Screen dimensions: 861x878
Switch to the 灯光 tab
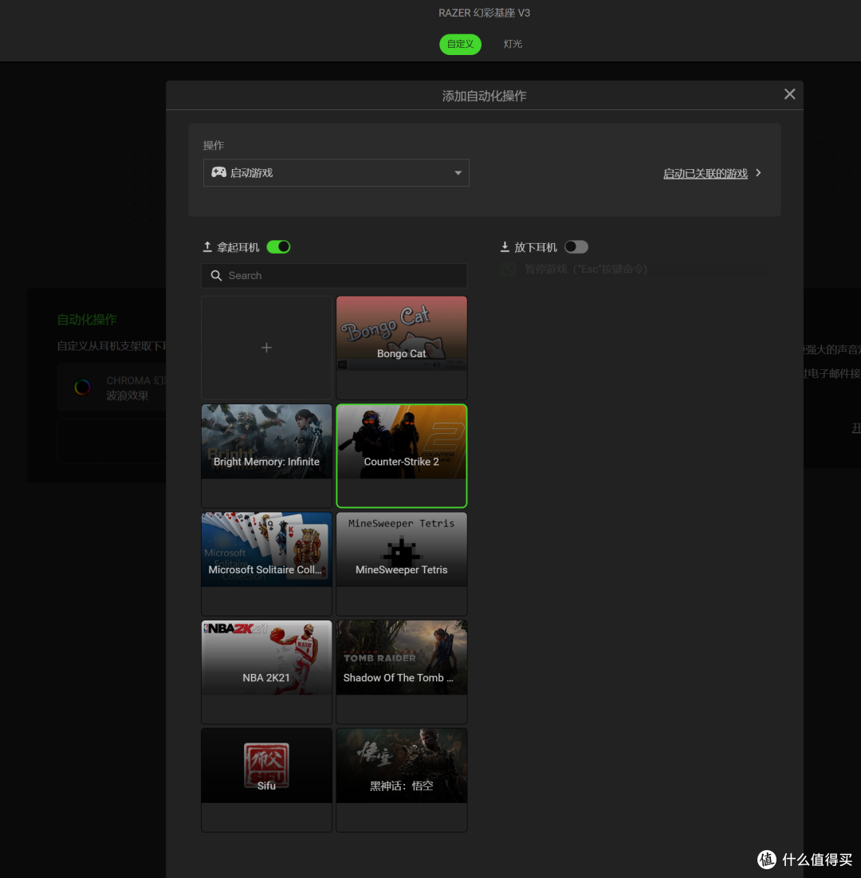coord(513,44)
